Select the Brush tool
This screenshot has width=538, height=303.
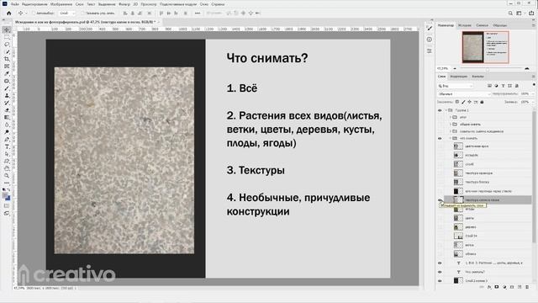coord(7,88)
